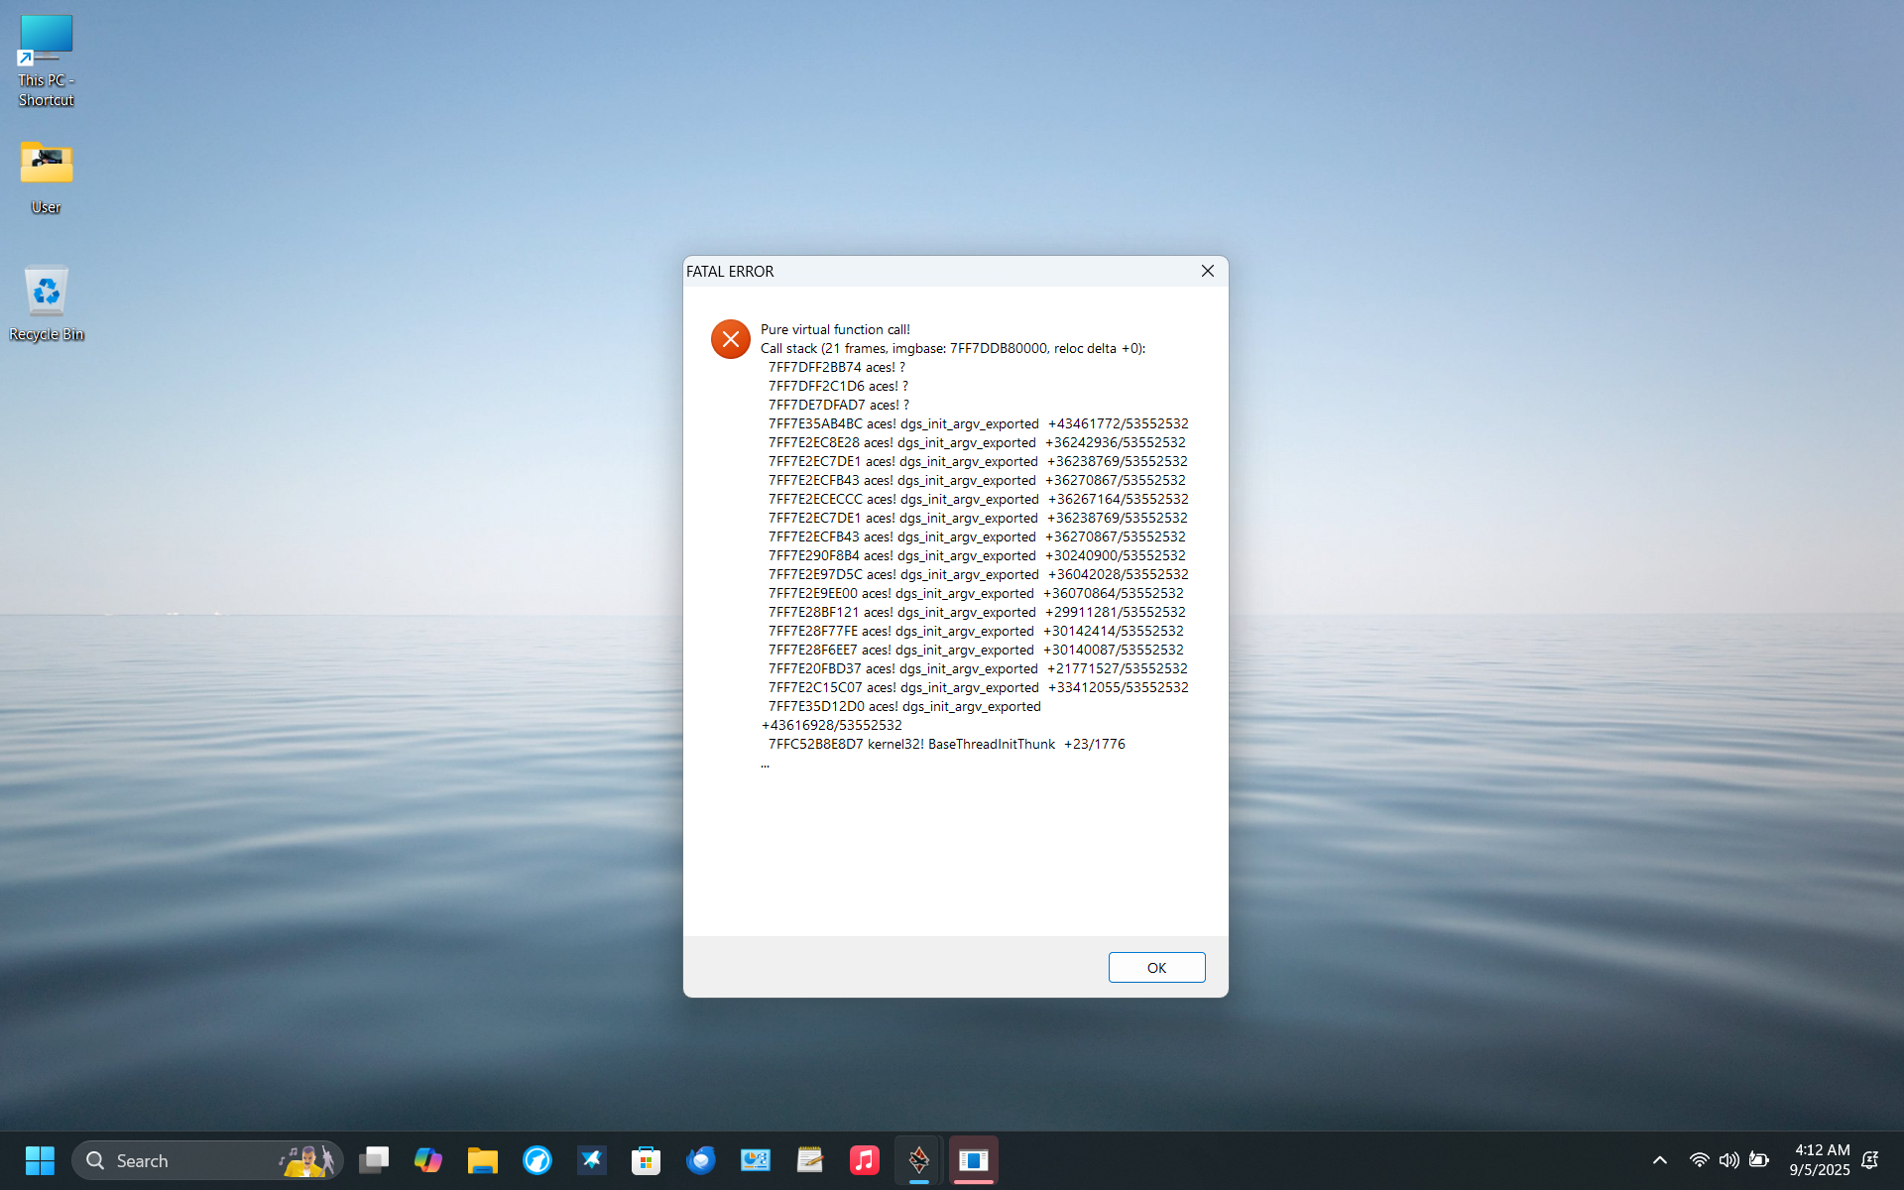This screenshot has height=1190, width=1904.
Task: Open Task View from the taskbar
Action: (x=374, y=1160)
